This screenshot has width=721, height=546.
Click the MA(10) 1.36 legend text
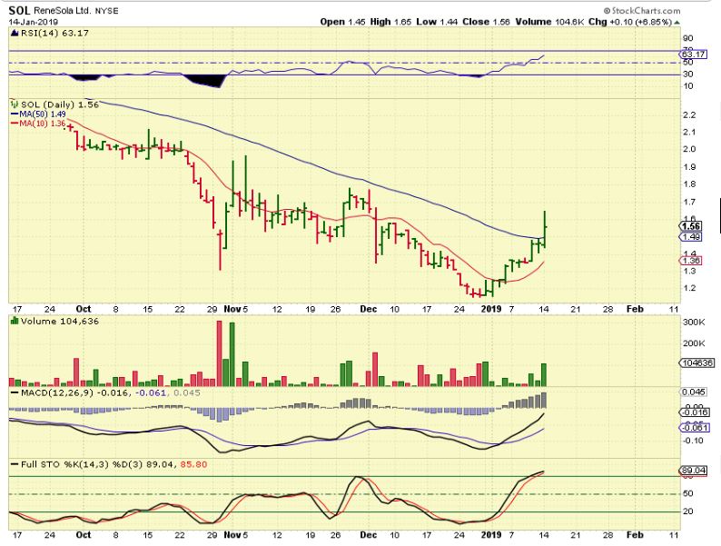[43, 124]
